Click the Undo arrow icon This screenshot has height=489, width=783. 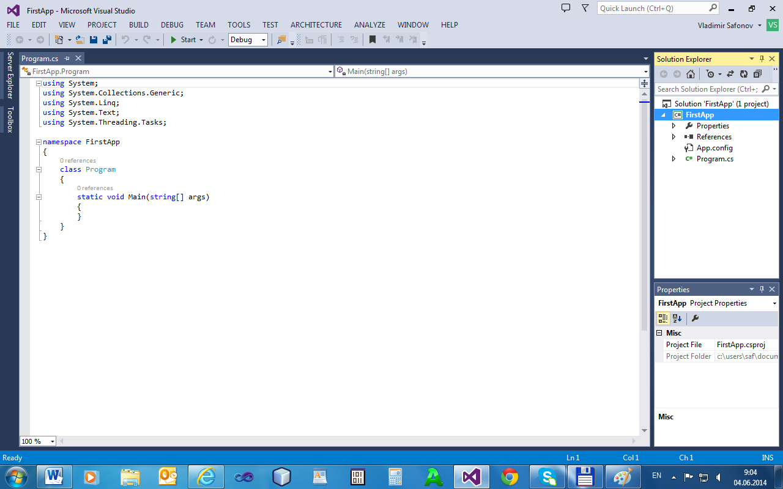click(x=125, y=40)
